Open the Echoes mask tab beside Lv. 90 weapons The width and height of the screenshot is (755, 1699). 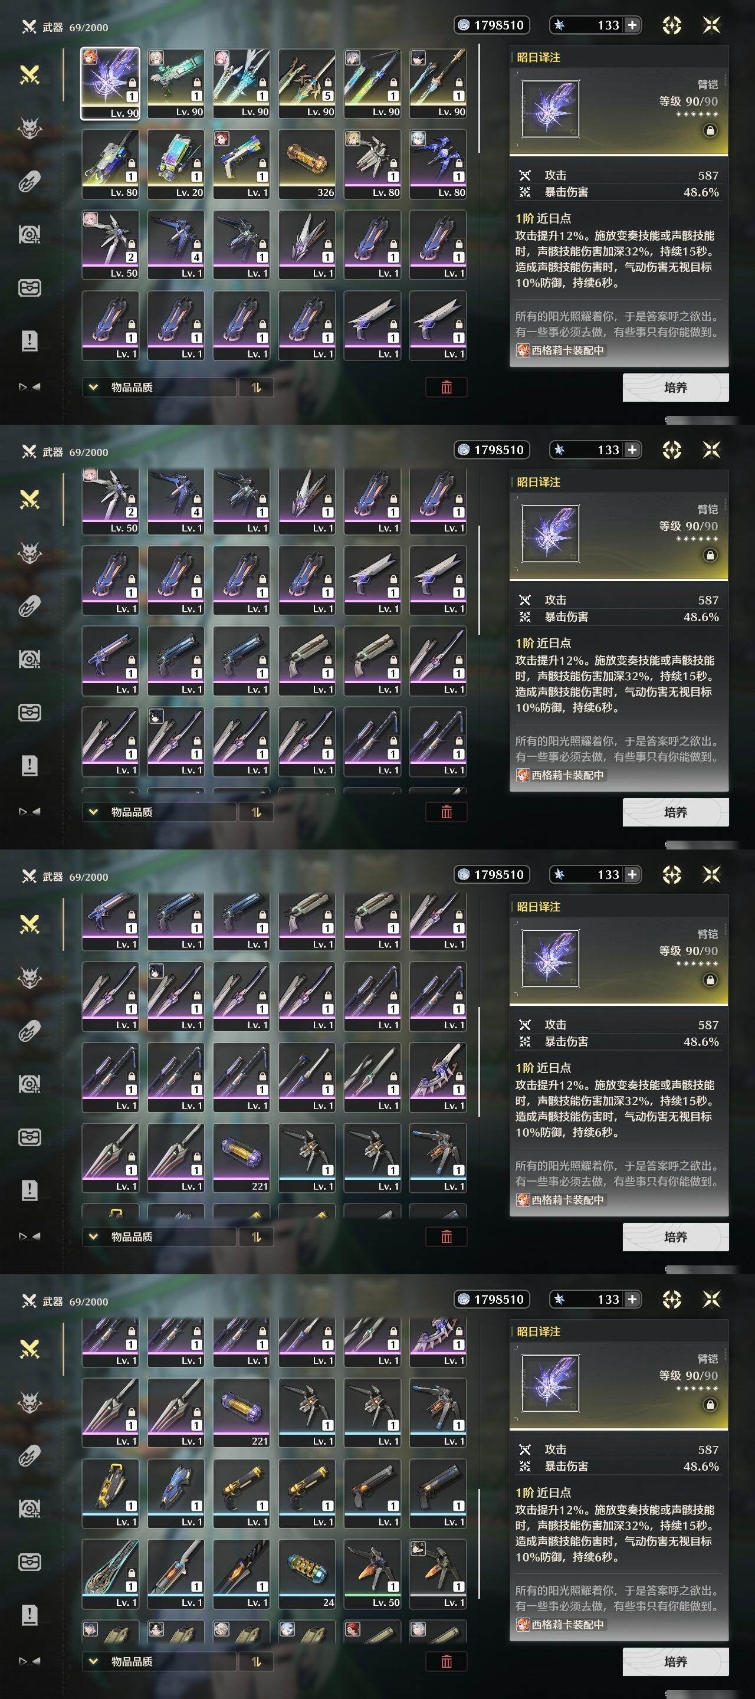click(x=29, y=128)
